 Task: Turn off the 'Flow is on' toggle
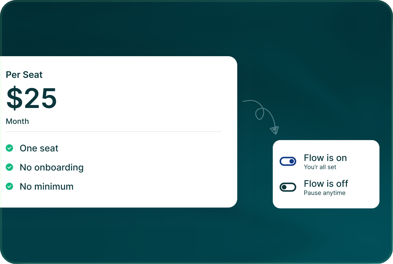[288, 161]
